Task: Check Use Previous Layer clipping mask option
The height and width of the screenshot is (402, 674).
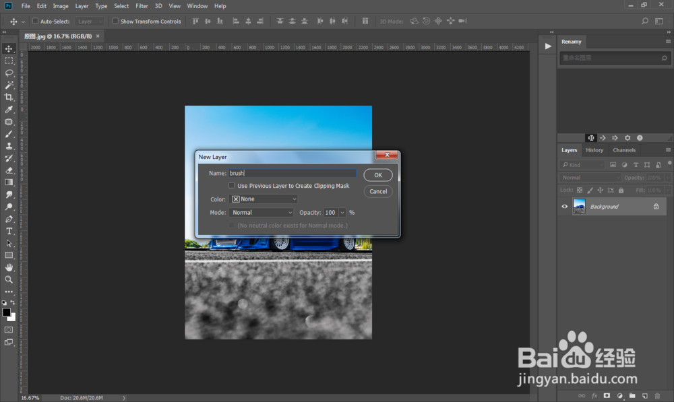Action: tap(231, 186)
